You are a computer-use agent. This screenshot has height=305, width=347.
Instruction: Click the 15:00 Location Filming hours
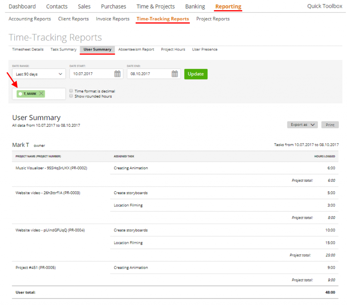[x=330, y=243]
